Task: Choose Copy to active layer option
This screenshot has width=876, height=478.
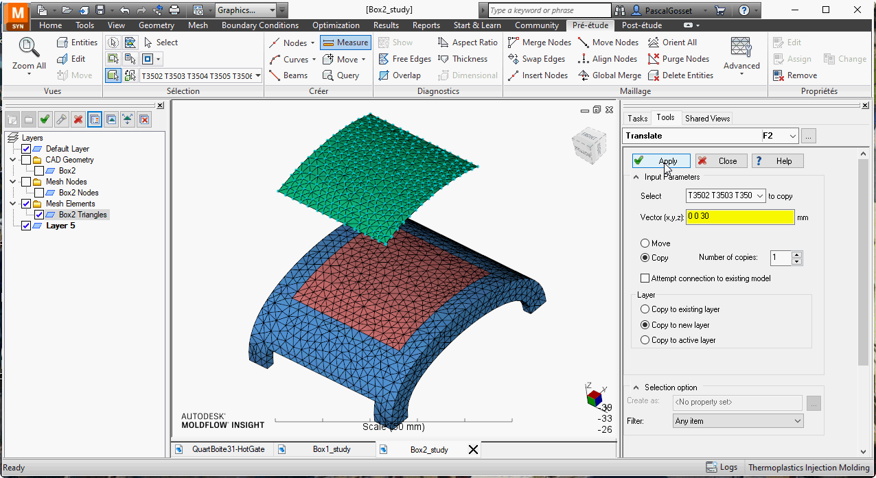Action: [x=644, y=339]
